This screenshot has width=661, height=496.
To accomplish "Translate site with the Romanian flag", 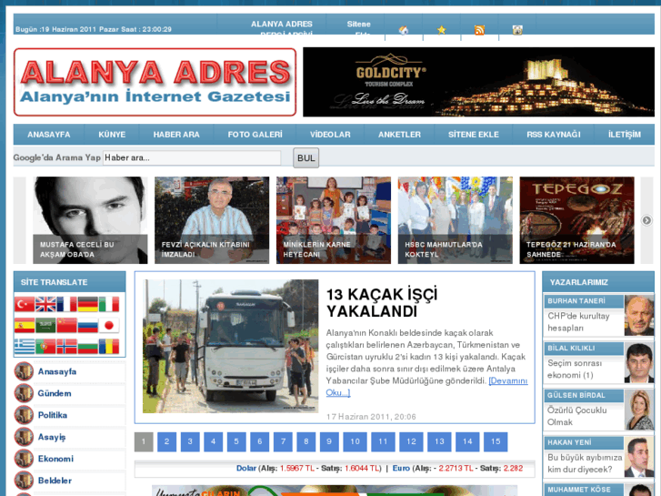I will 109,347.
